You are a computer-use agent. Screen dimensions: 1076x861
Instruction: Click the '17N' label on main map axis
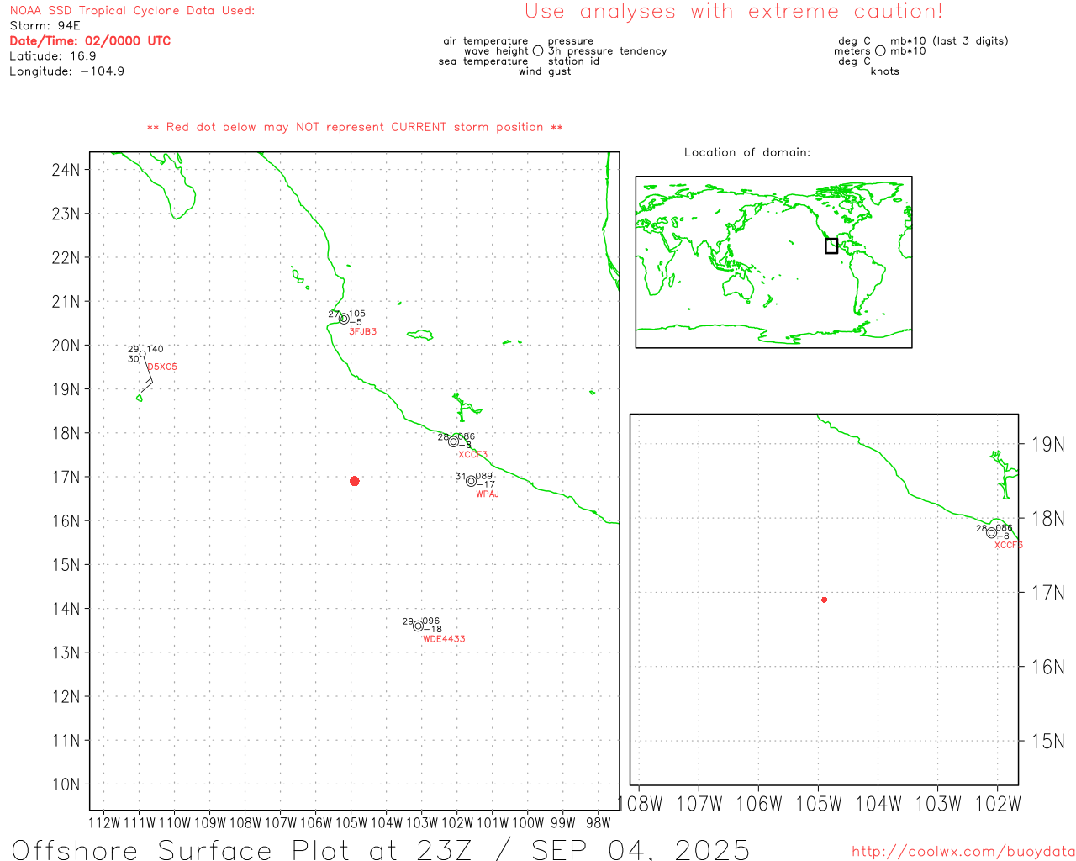click(x=66, y=477)
